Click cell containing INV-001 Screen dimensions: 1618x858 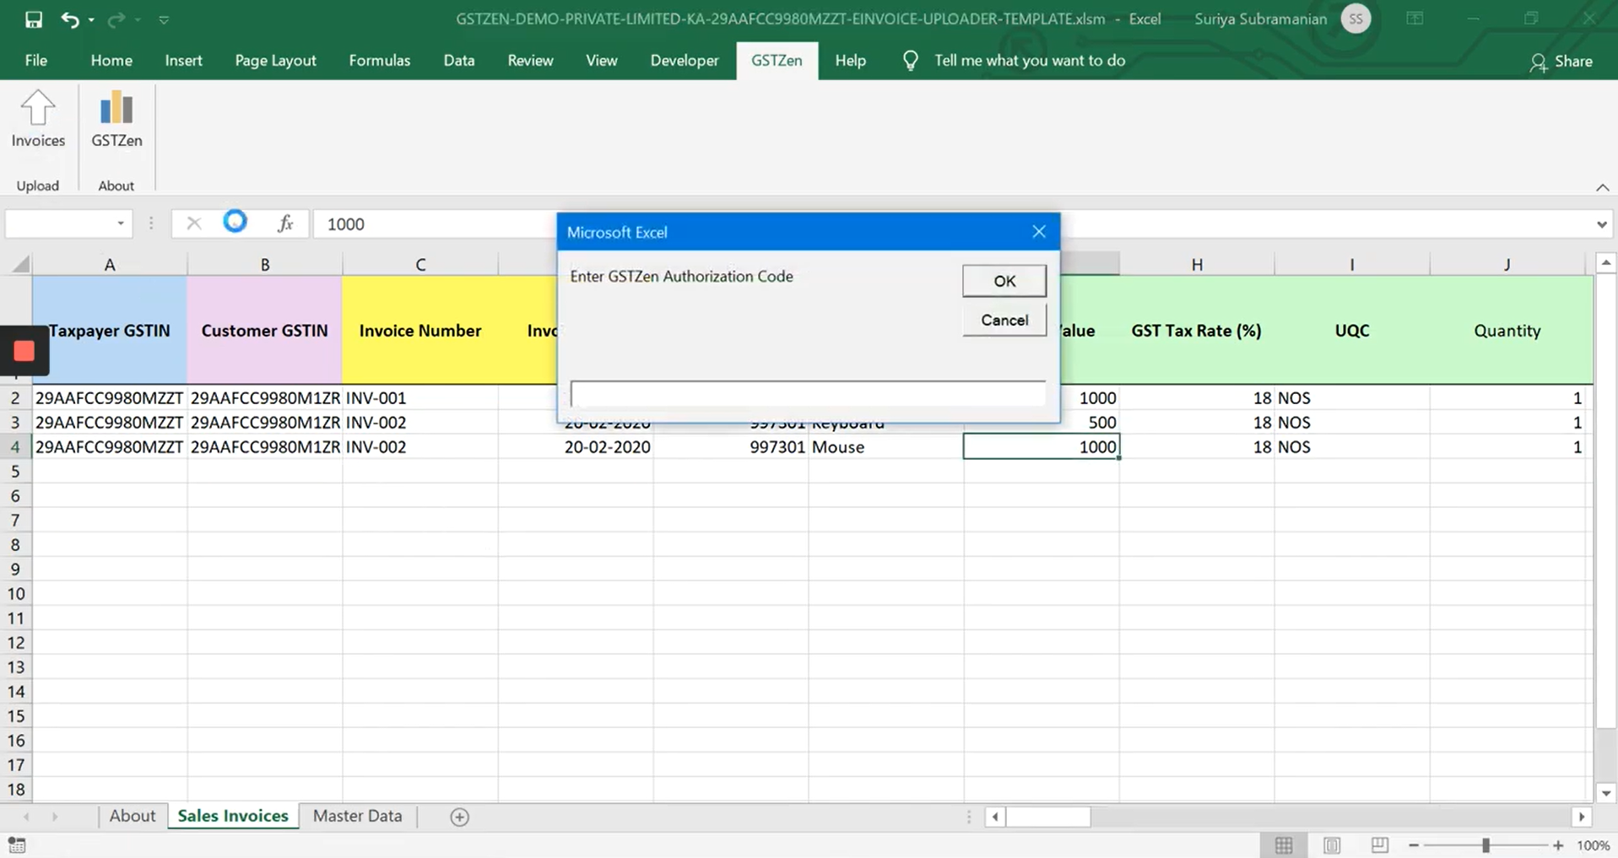[419, 398]
